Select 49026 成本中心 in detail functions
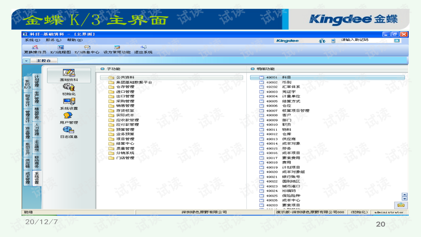 pos(283,201)
